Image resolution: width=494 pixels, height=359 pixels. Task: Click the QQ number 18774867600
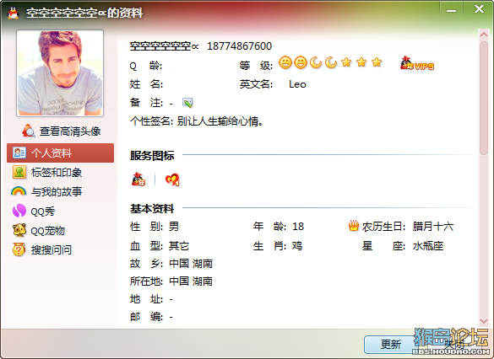[240, 46]
